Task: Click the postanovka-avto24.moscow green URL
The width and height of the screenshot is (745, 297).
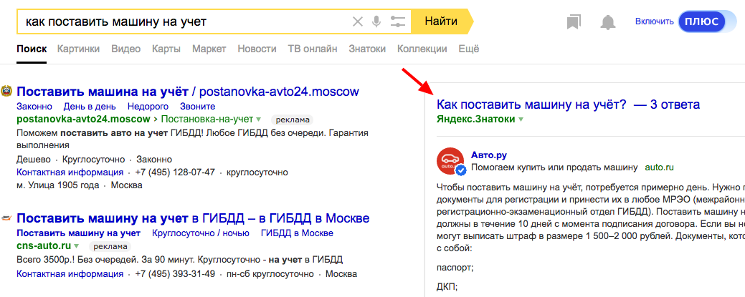Action: point(84,119)
